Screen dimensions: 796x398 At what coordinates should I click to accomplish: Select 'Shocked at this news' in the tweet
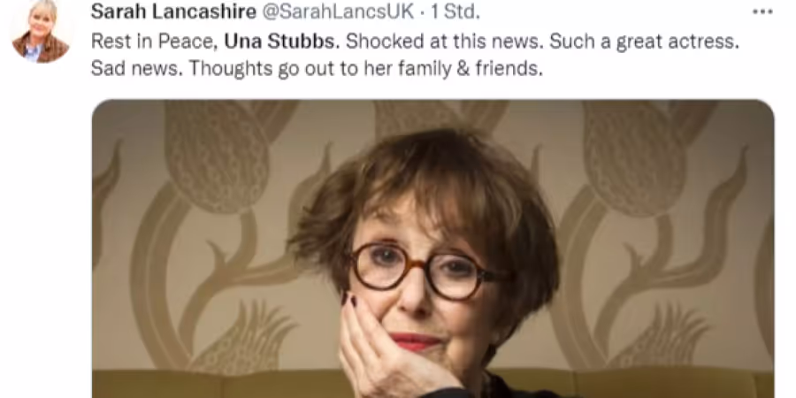pyautogui.click(x=445, y=42)
